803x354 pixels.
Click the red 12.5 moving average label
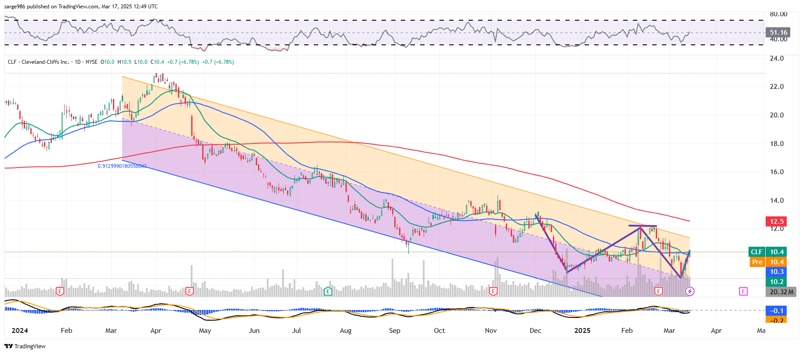click(x=776, y=222)
